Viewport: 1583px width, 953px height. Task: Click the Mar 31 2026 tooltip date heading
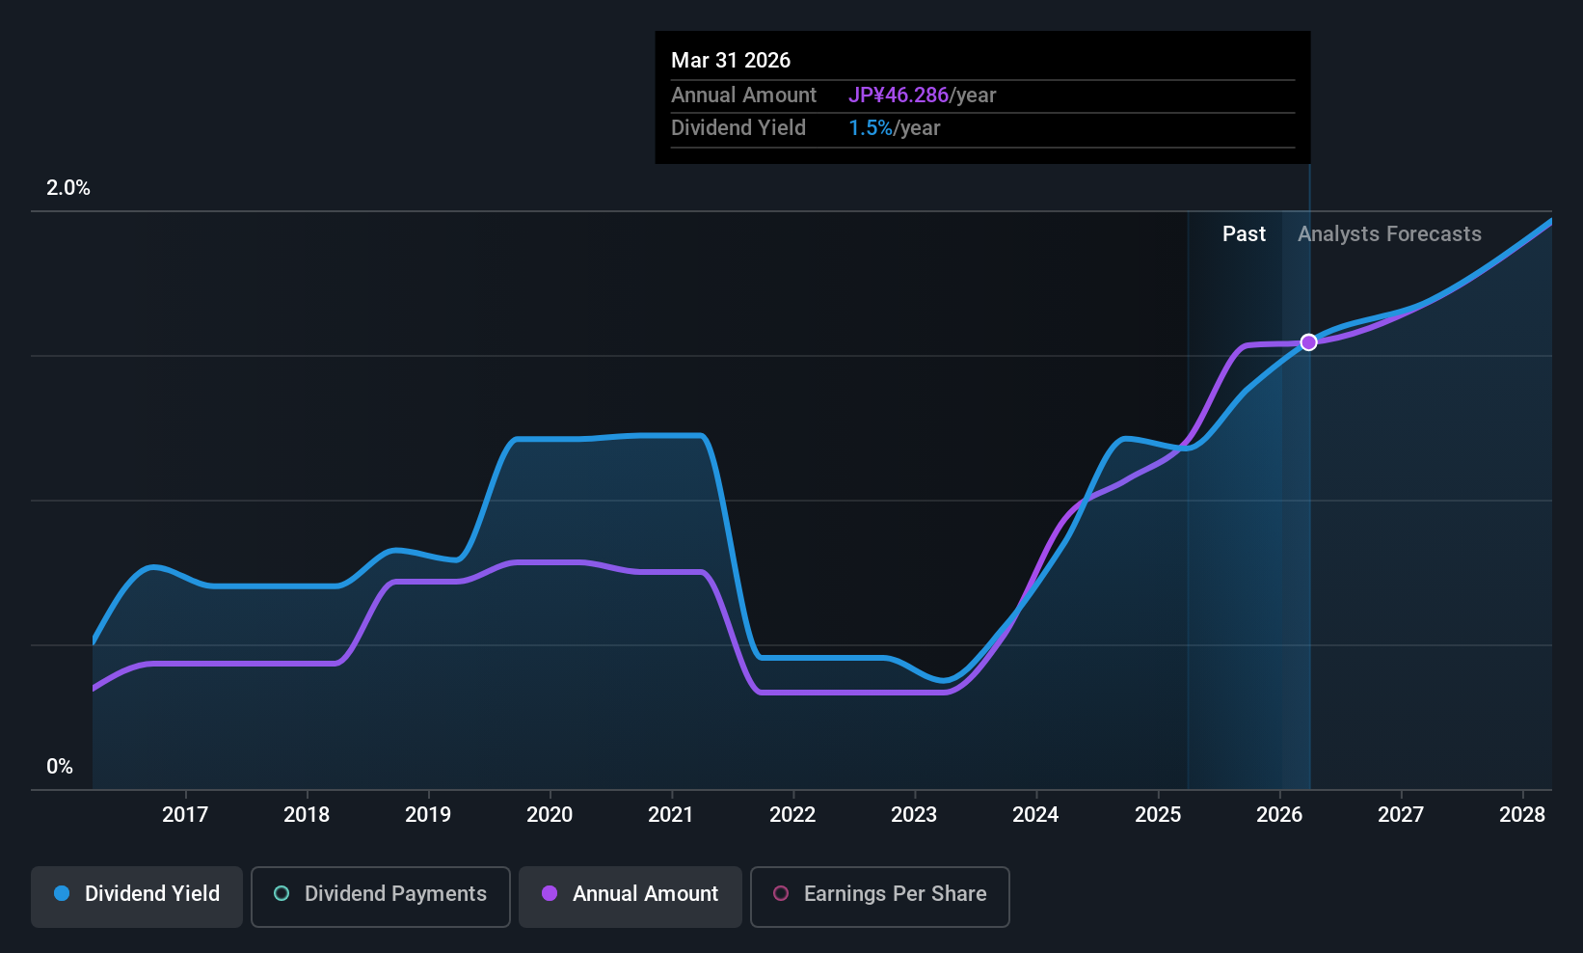point(731,61)
